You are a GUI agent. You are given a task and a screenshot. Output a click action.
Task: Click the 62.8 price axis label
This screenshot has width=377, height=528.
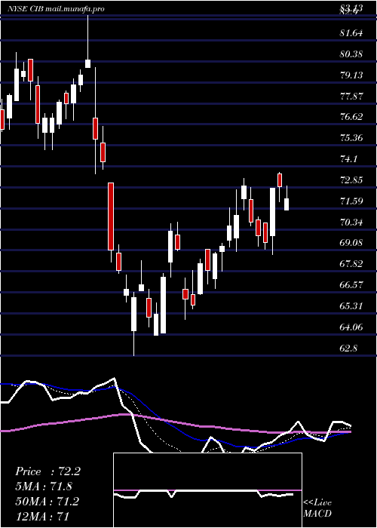point(348,348)
